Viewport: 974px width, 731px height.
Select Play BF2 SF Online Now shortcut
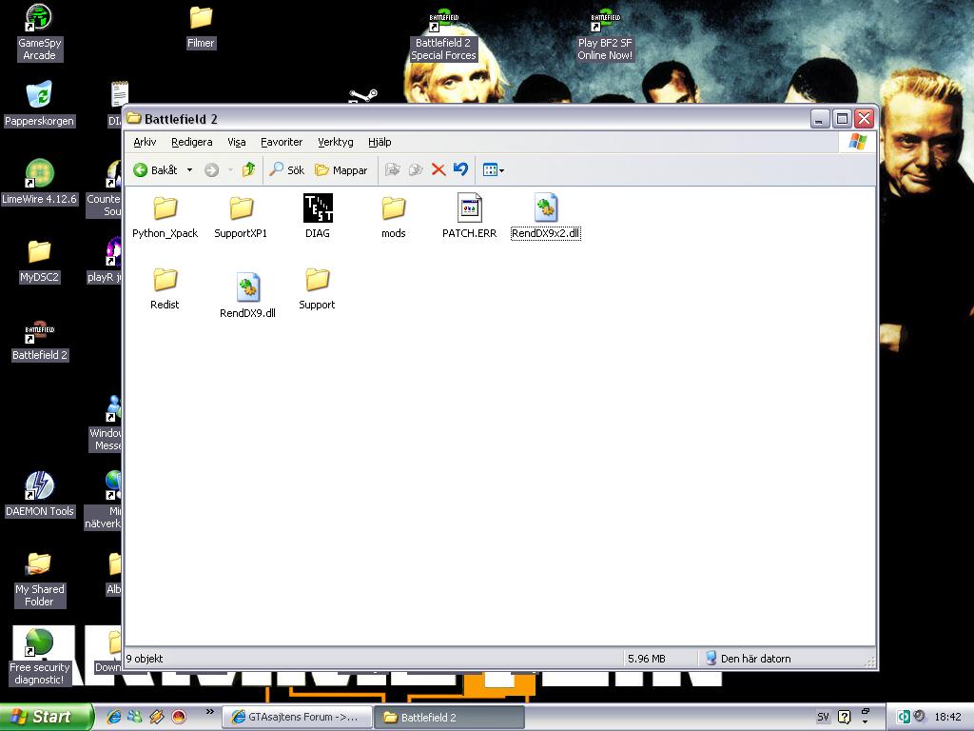click(605, 35)
